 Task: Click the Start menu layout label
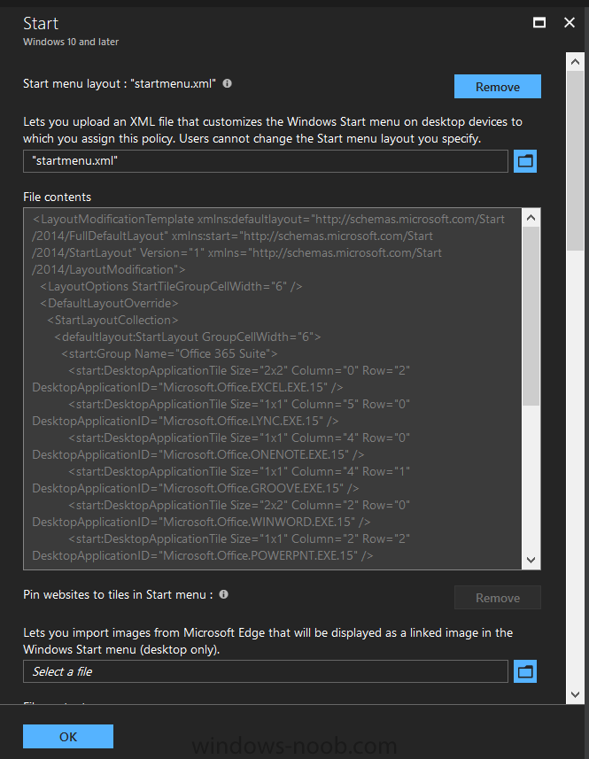[120, 84]
